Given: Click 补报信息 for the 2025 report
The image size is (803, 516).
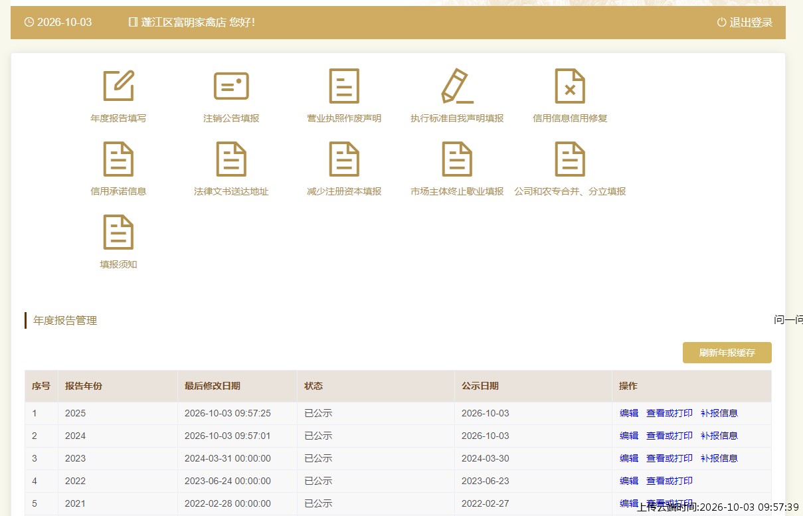Looking at the screenshot, I should 719,413.
